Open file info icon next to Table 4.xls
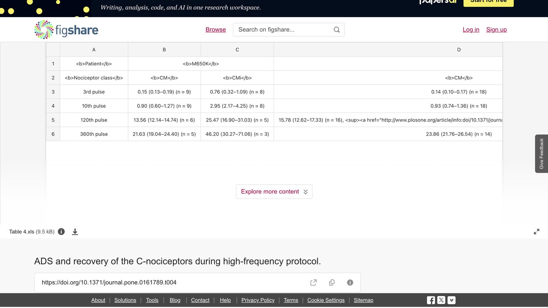The width and height of the screenshot is (548, 308). click(x=61, y=231)
